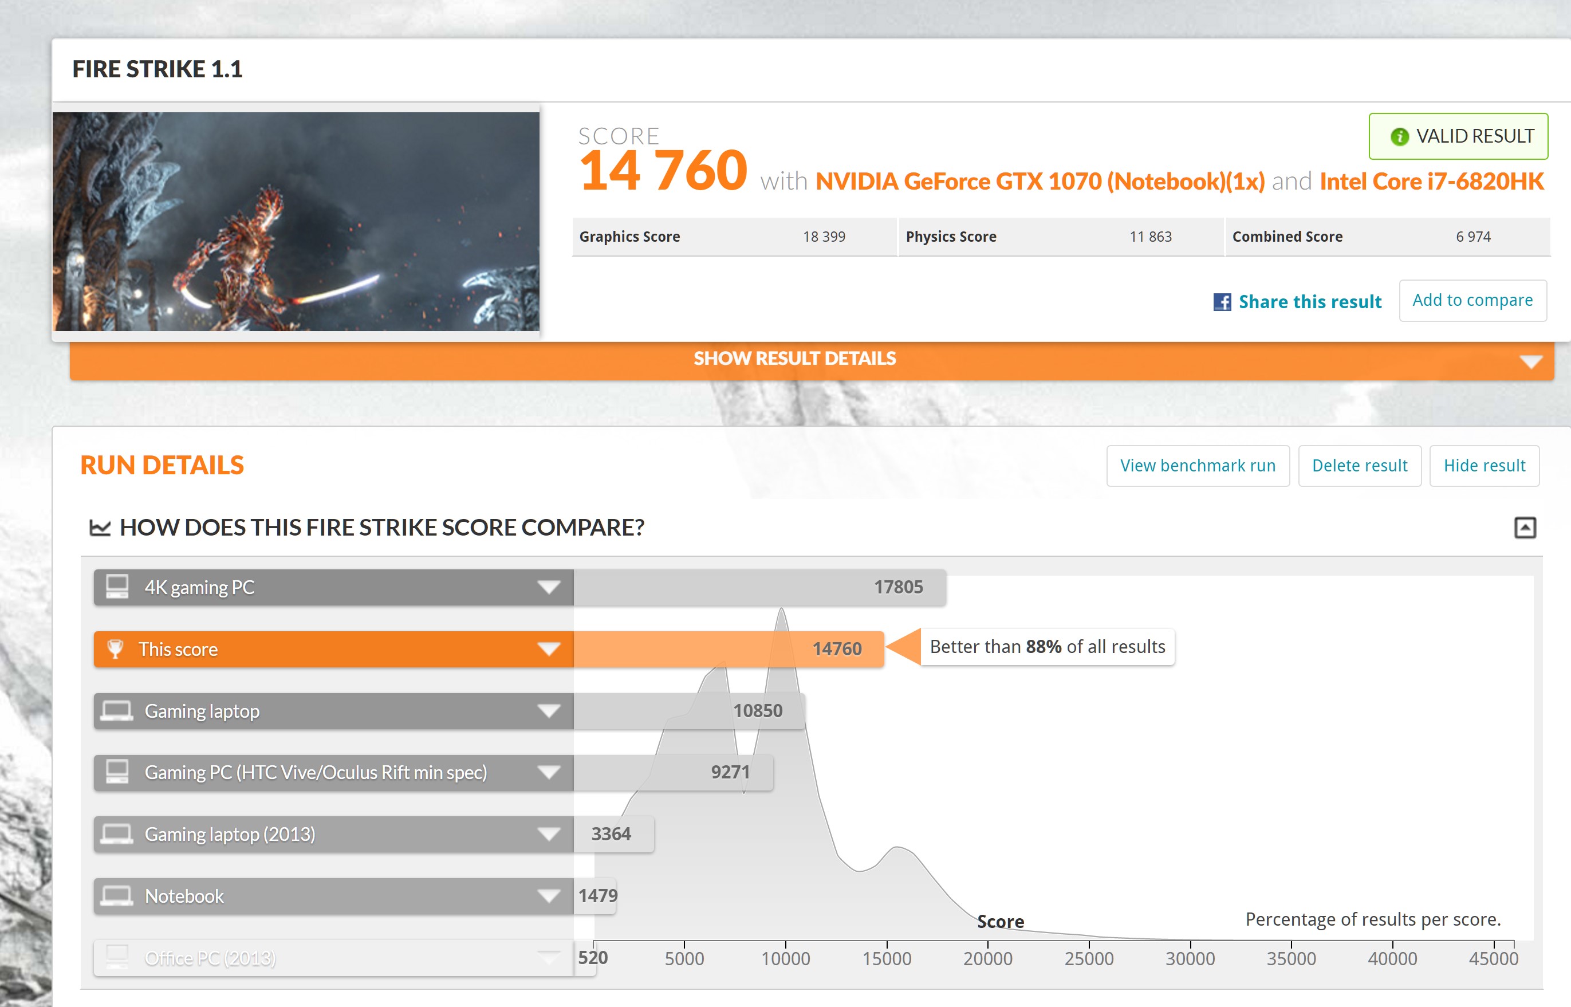This screenshot has width=1571, height=1007.
Task: Click the Better than 88% of all results label
Action: [x=1048, y=647]
